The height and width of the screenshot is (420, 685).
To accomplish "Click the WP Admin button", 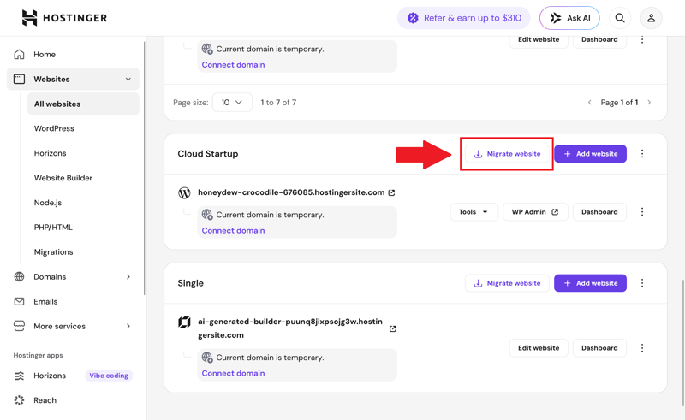I will (535, 212).
